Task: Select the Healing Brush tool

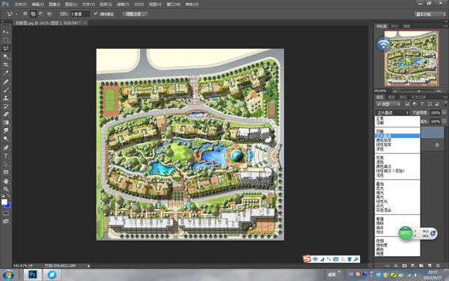Action: (x=6, y=82)
